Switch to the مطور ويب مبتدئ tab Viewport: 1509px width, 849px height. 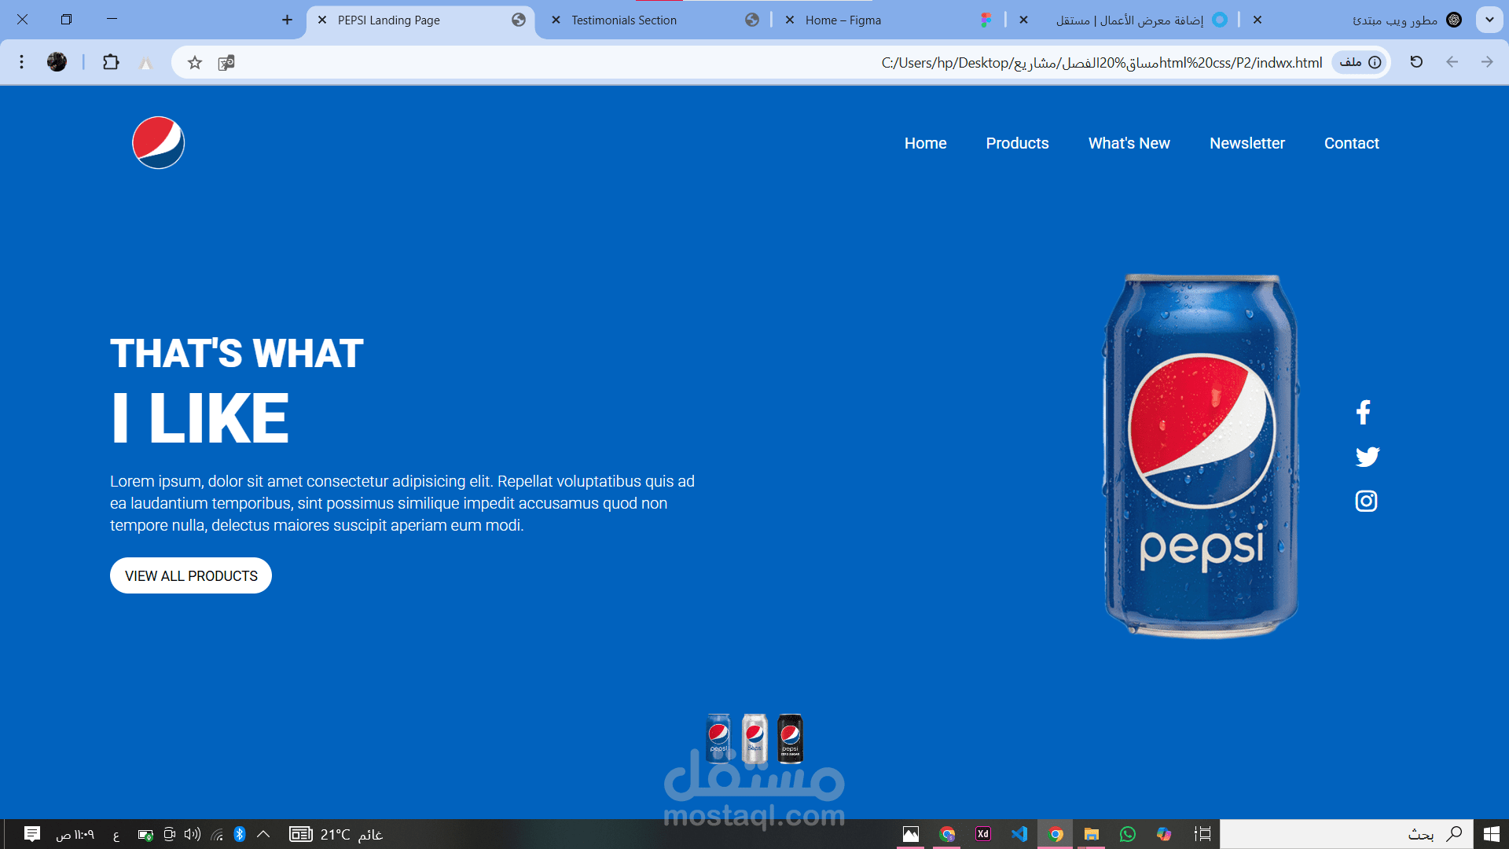[x=1357, y=20]
